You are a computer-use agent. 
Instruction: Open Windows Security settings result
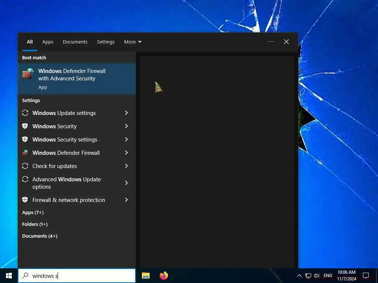pos(77,139)
